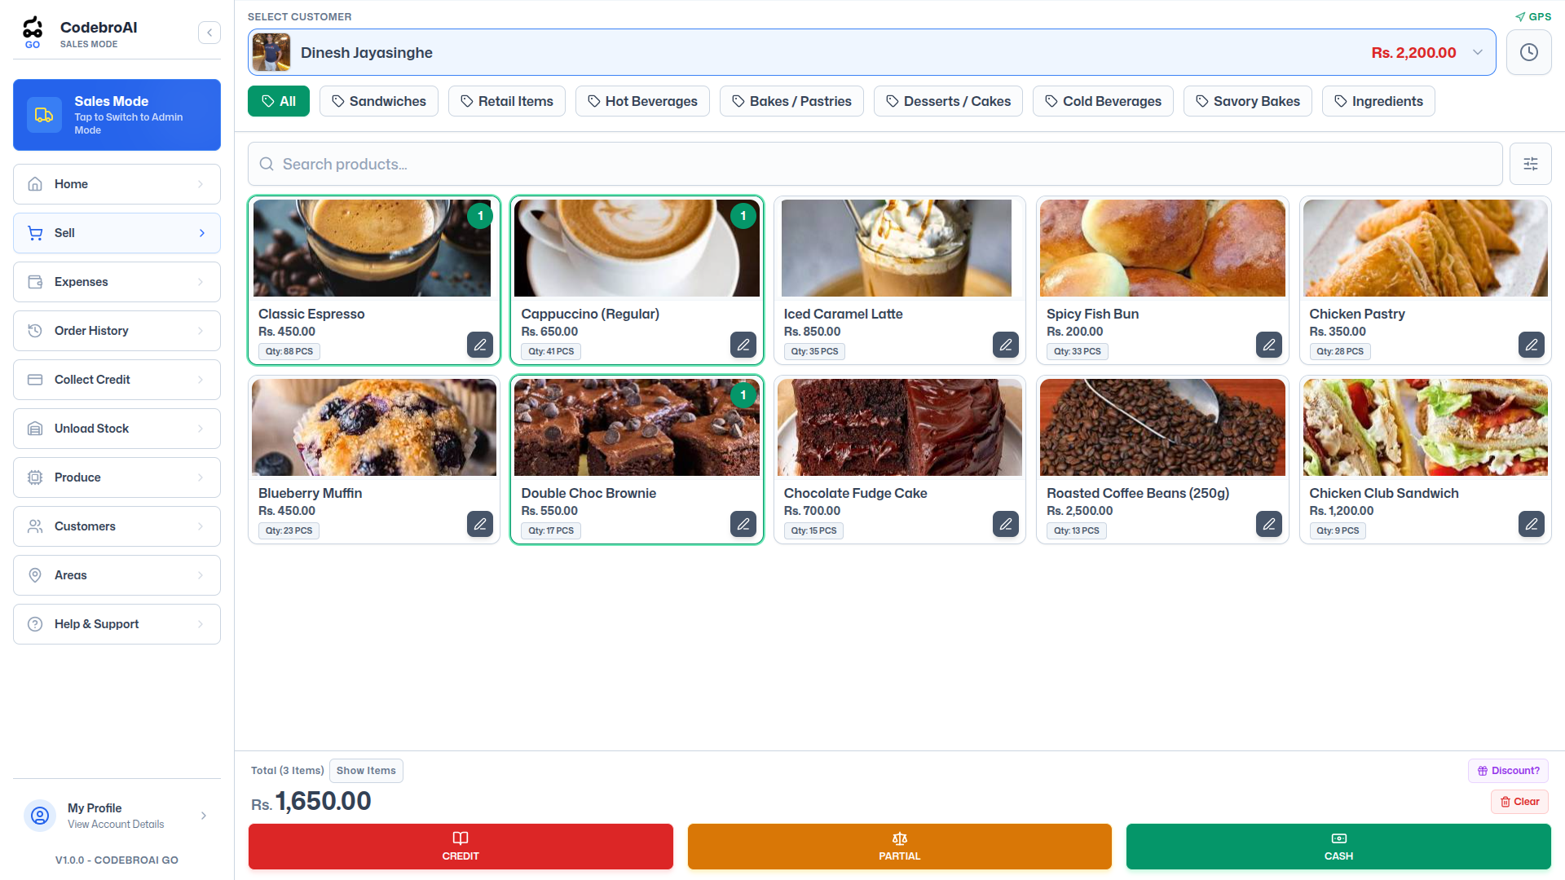
Task: Choose PARTIAL payment button
Action: coord(900,847)
